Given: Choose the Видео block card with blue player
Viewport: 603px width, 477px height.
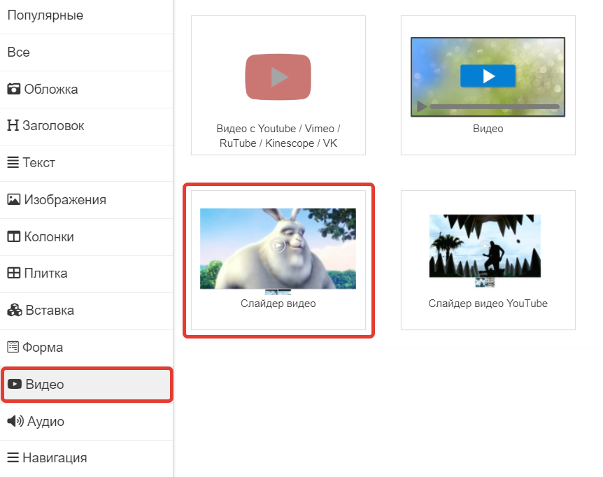Looking at the screenshot, I should (488, 85).
